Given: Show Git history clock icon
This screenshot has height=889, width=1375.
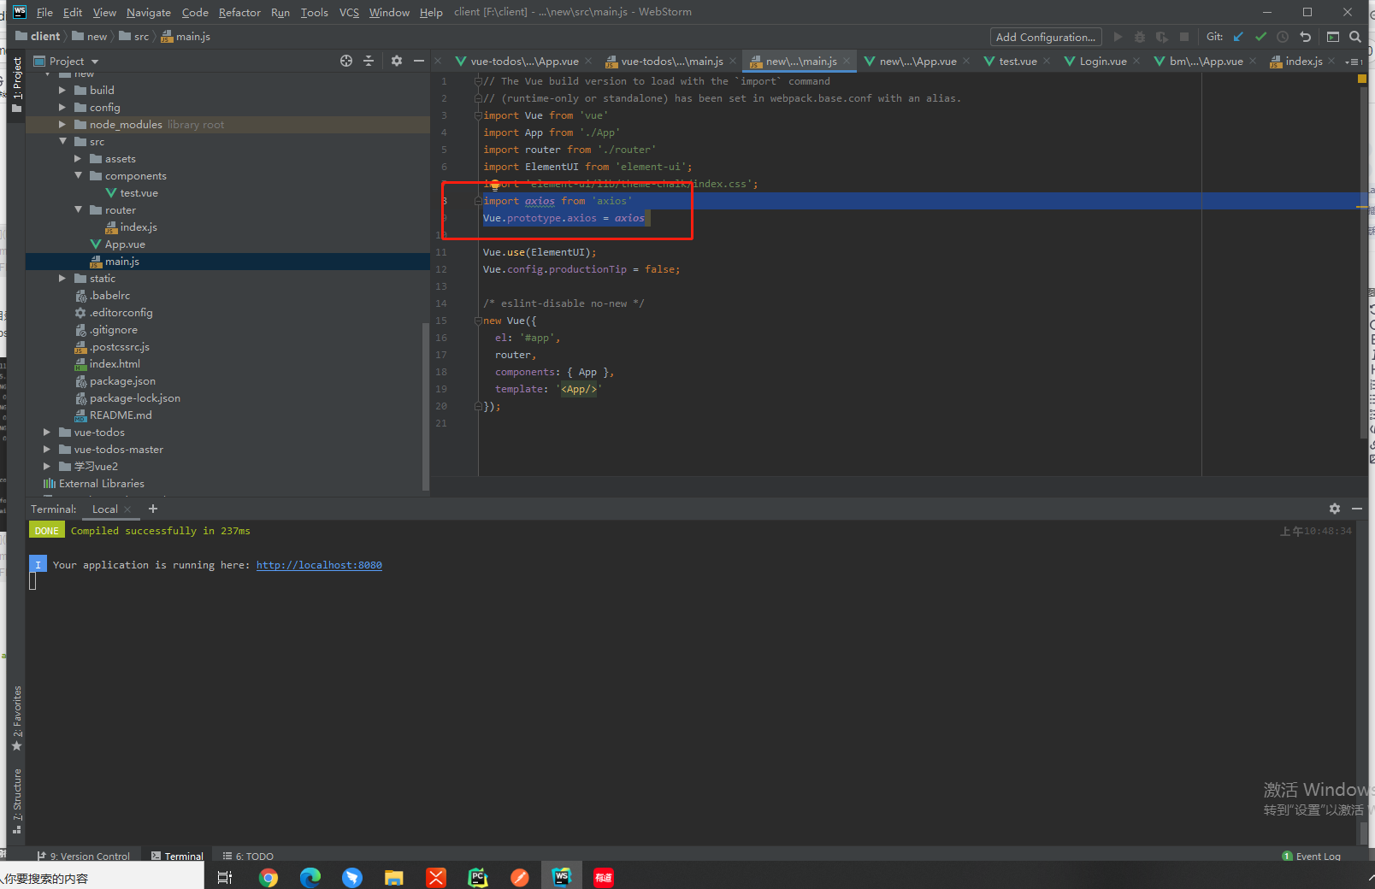Looking at the screenshot, I should (x=1283, y=37).
